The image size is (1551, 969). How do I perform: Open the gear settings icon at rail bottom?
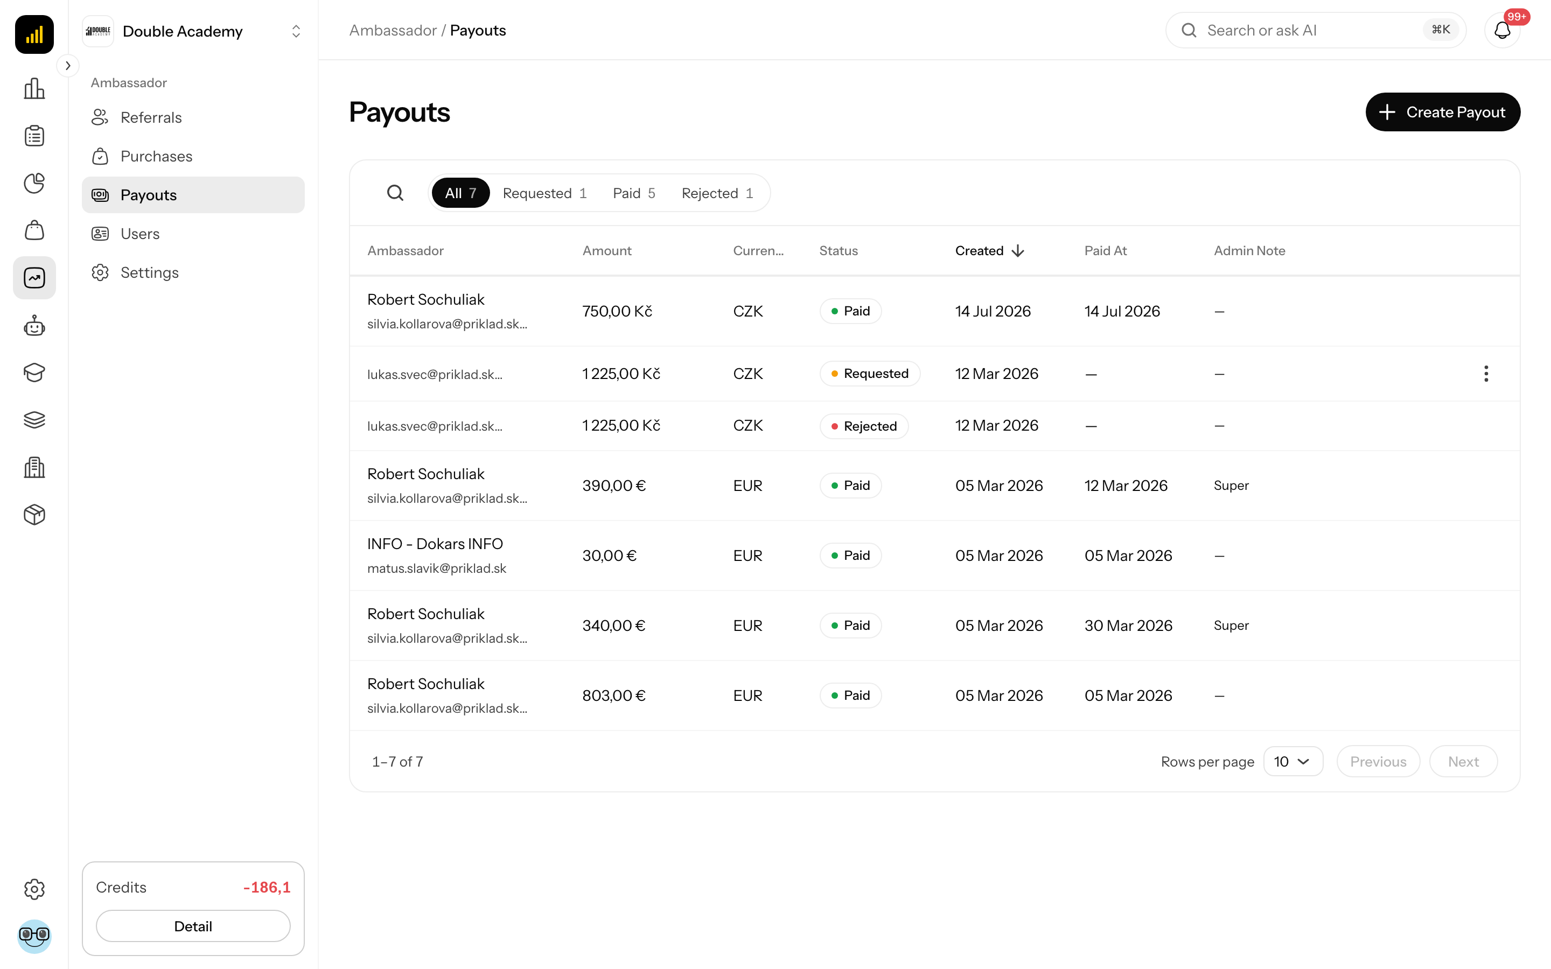(34, 889)
